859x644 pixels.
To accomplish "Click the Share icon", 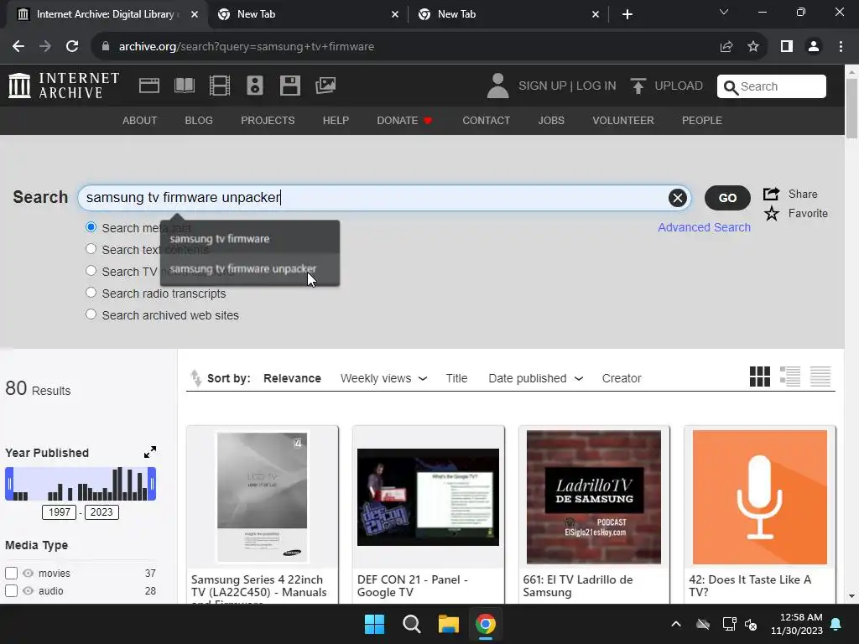I will click(772, 194).
